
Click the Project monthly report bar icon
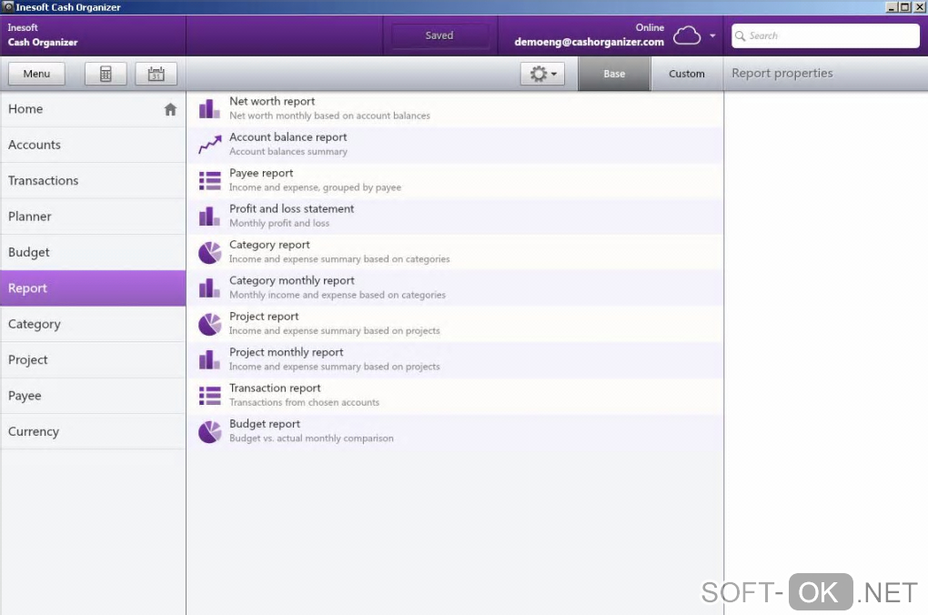pyautogui.click(x=209, y=359)
